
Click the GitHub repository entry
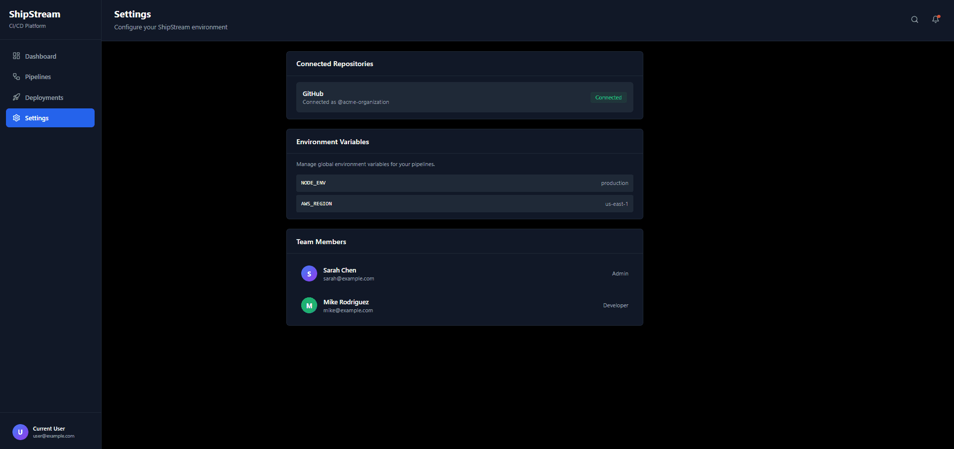[x=465, y=97]
